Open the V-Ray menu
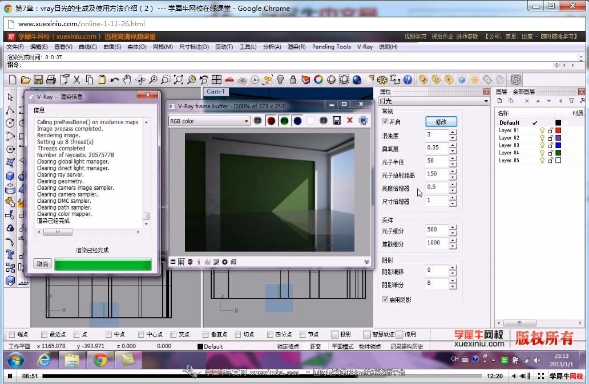Viewport: 589px width, 384px height. [365, 47]
